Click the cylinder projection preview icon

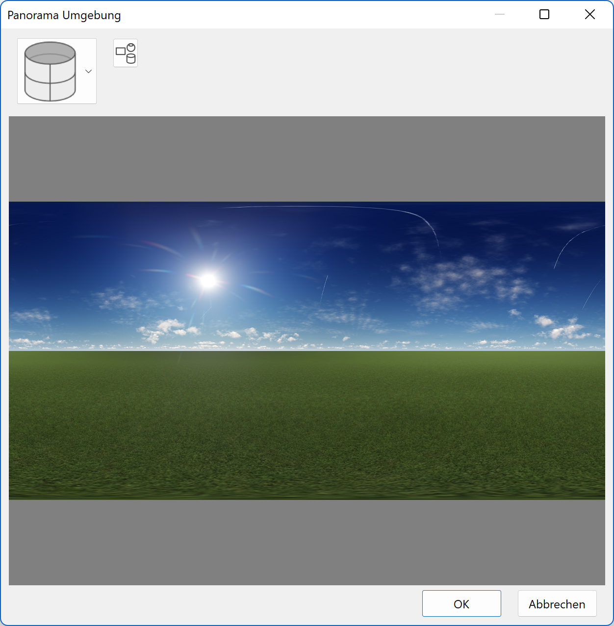coord(51,71)
